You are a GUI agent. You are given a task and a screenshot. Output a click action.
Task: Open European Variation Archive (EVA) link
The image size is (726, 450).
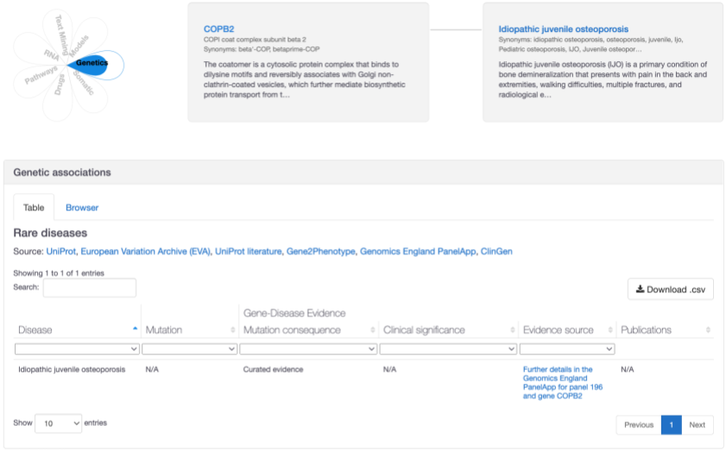(145, 251)
